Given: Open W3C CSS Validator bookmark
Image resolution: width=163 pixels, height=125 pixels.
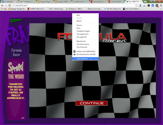Looking at the screenshot, I should (x=132, y=9).
